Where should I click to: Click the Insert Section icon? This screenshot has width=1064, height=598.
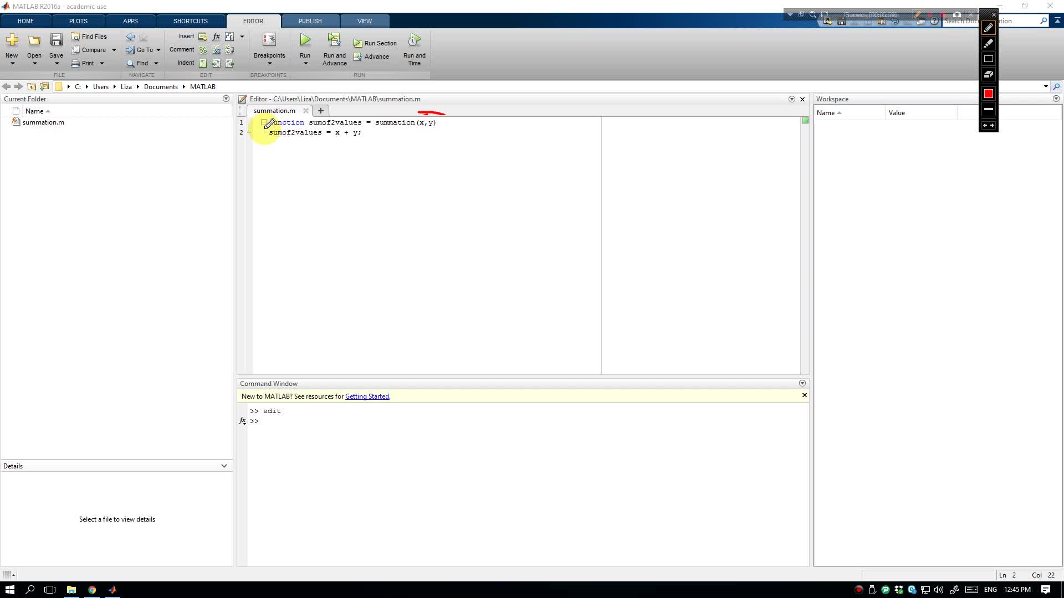coord(203,37)
